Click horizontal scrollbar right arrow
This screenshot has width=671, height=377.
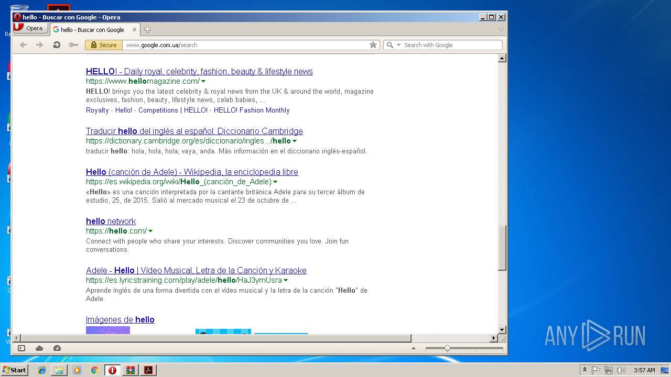493,338
